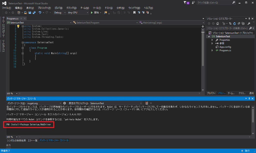The width and height of the screenshot is (256, 153).
Task: Refresh Solution Explorer with the blue arrow
Action: 234,24
